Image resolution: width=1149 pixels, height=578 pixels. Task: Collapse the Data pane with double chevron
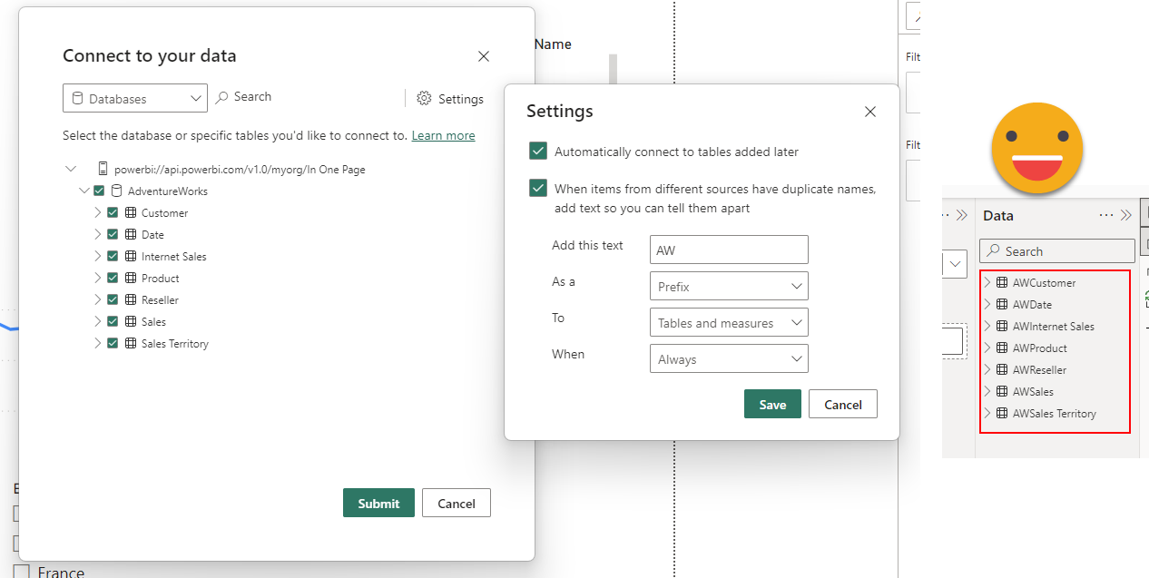tap(1126, 216)
